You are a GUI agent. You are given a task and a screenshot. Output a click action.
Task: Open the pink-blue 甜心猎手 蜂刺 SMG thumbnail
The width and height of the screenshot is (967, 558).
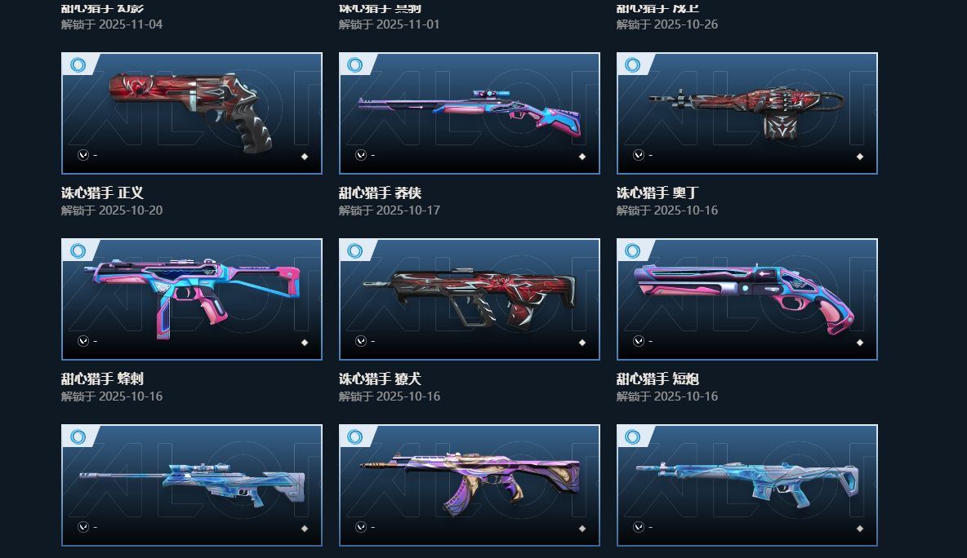tap(192, 299)
